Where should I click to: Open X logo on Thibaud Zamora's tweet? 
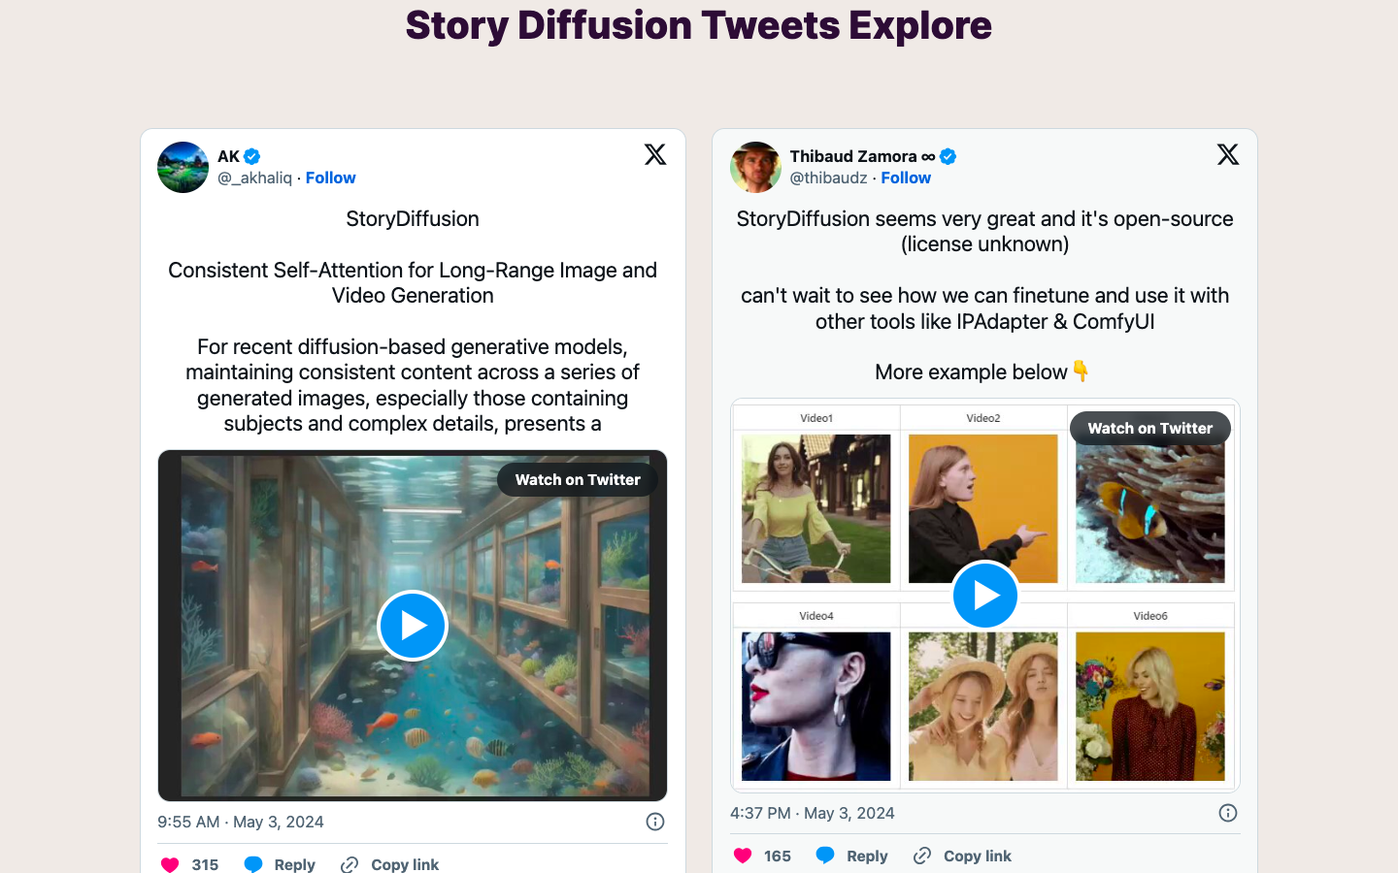(x=1228, y=154)
